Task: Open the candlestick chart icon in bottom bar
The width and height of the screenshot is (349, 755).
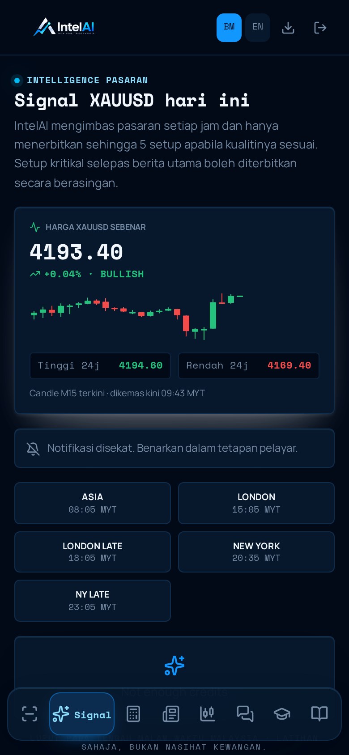Action: (208, 714)
